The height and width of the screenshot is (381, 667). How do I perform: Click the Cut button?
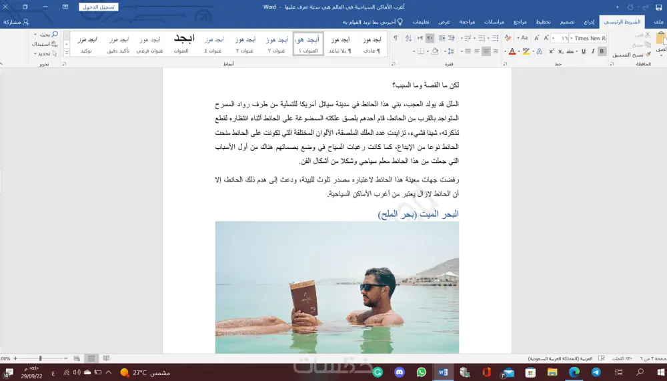[642, 35]
